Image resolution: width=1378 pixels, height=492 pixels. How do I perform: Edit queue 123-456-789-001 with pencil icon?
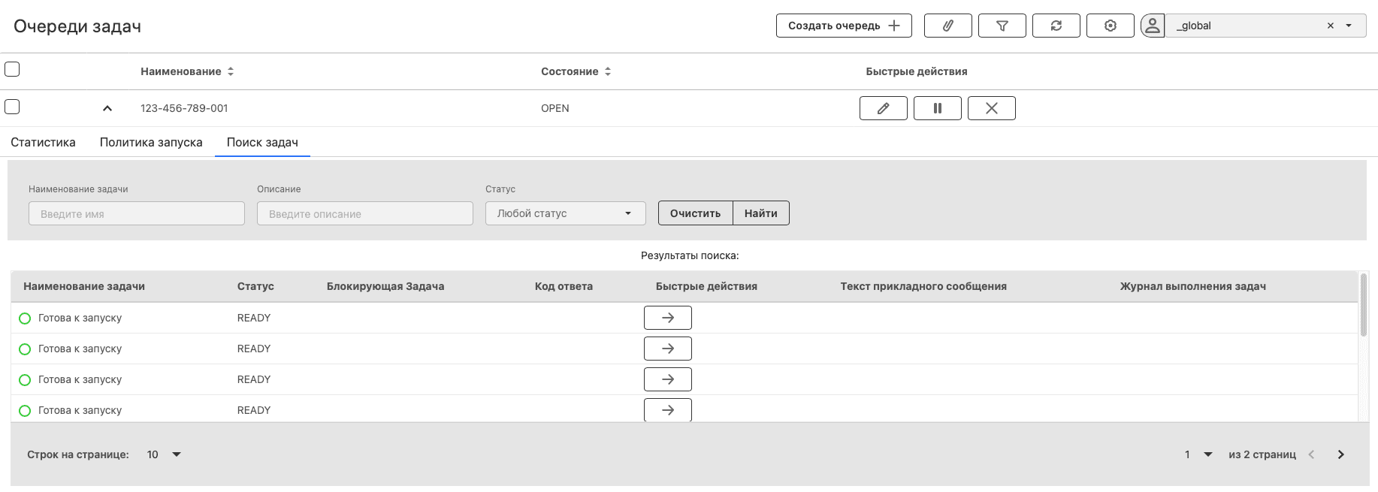tap(883, 108)
